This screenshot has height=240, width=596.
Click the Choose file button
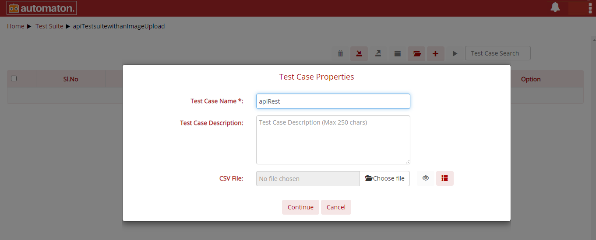[384, 178]
